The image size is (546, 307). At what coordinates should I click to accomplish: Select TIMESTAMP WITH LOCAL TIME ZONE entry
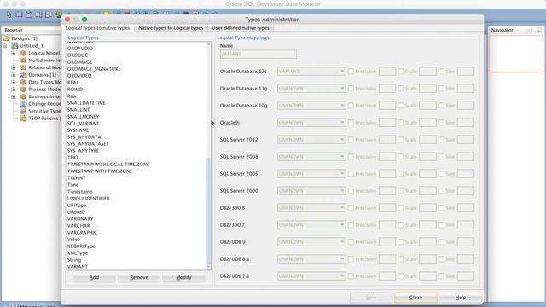(108, 165)
